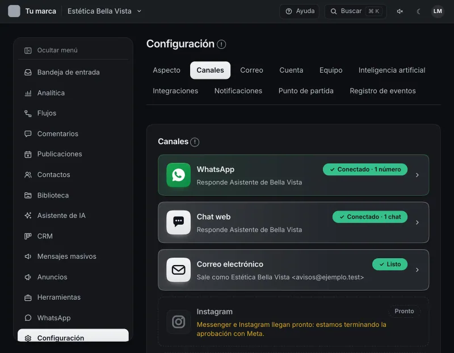Click the Tu marca logo square
The height and width of the screenshot is (353, 454).
[x=14, y=11]
